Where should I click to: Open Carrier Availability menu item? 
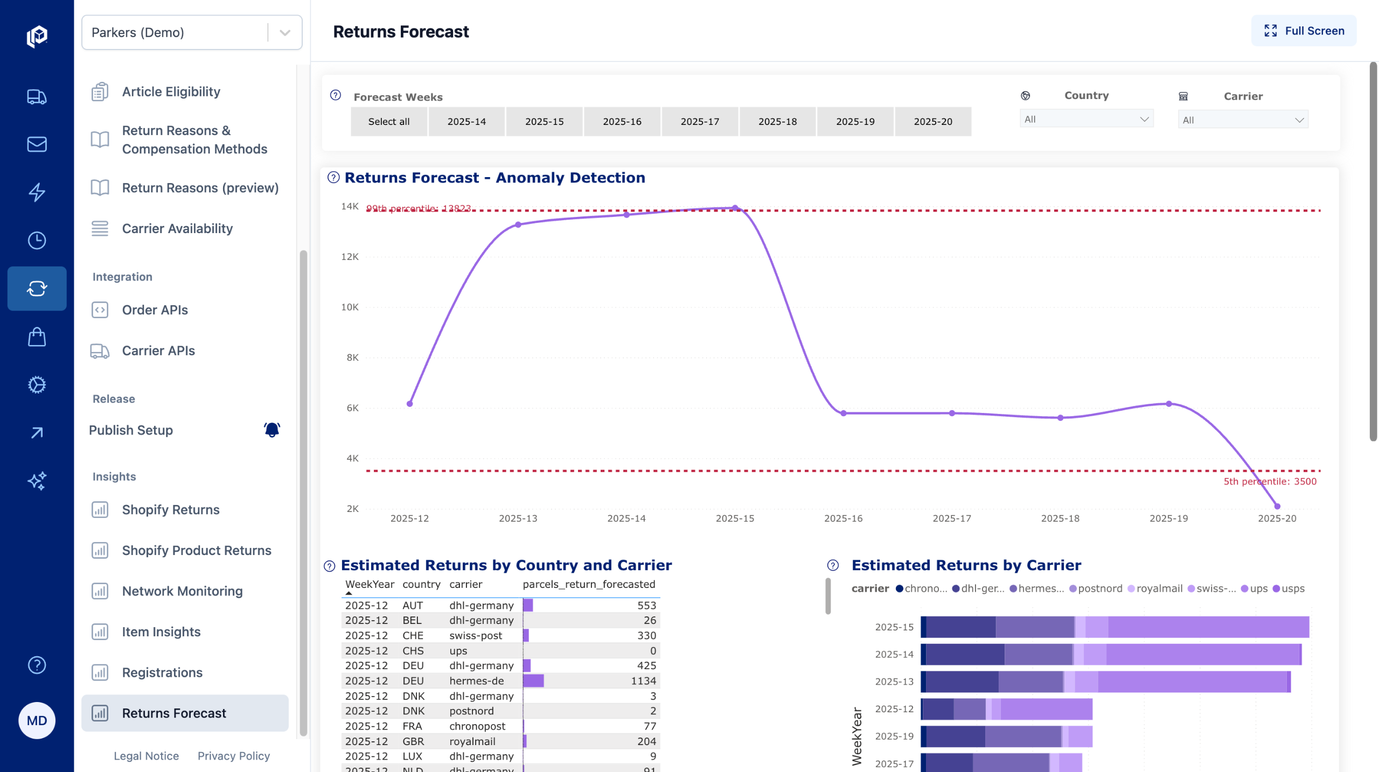coord(177,228)
